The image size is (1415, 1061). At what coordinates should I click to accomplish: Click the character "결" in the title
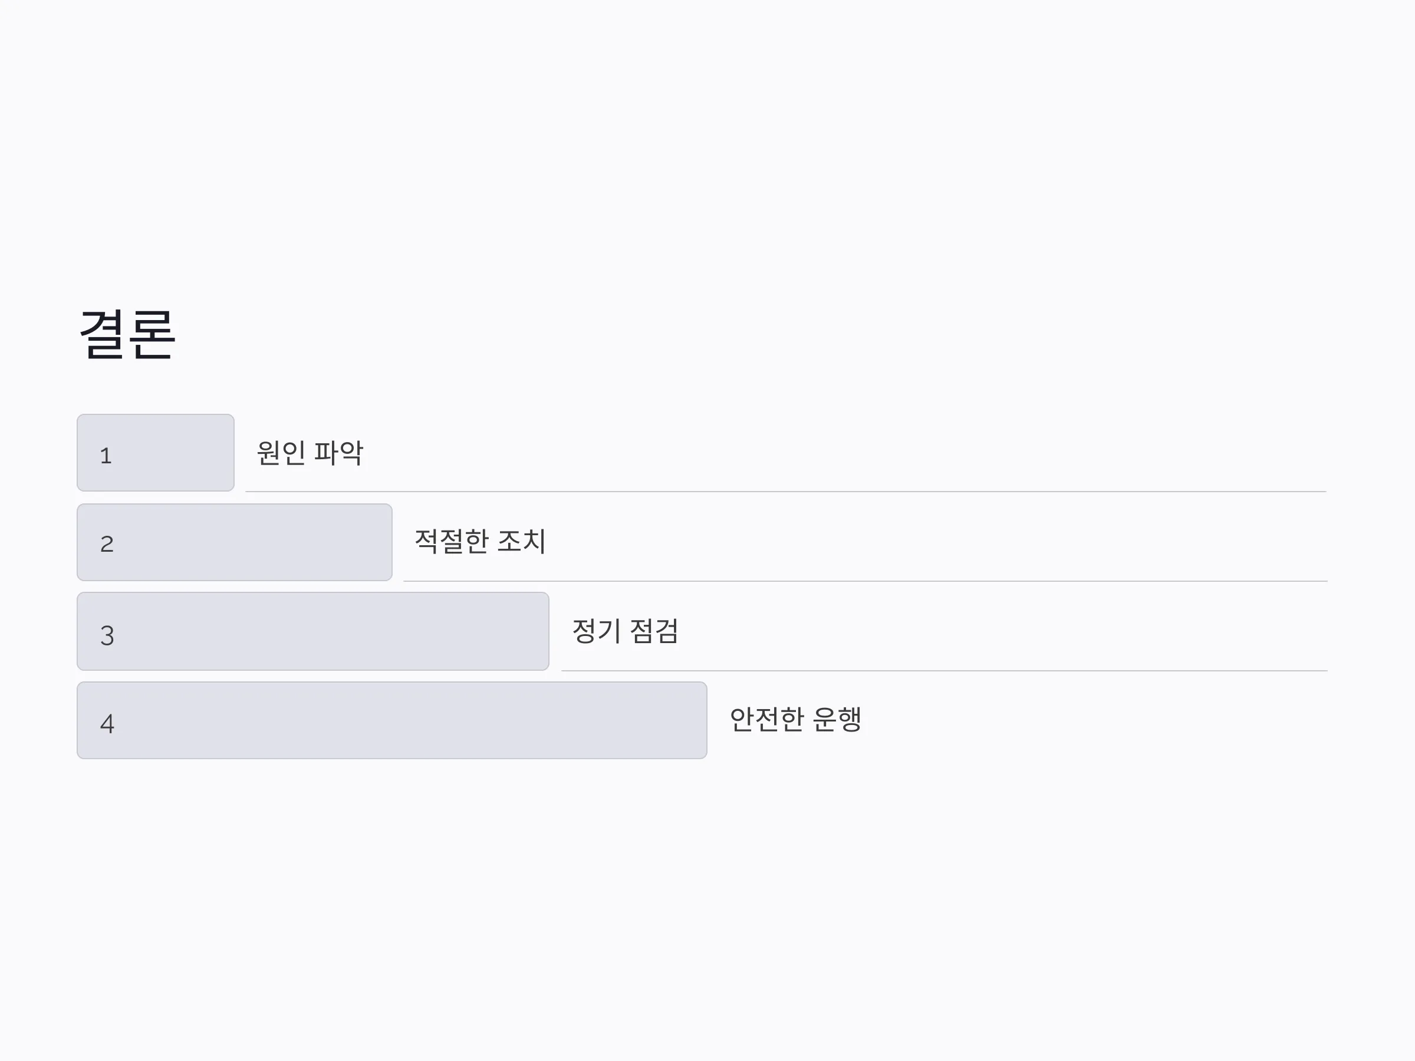(103, 334)
